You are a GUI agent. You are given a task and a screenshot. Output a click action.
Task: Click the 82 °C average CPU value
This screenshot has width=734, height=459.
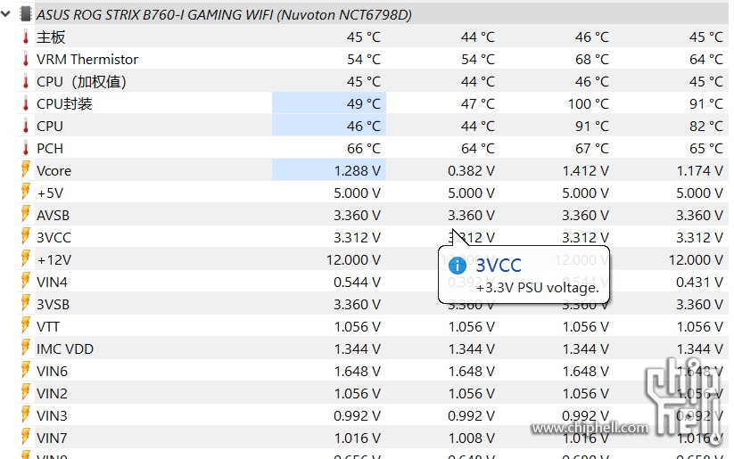point(706,127)
